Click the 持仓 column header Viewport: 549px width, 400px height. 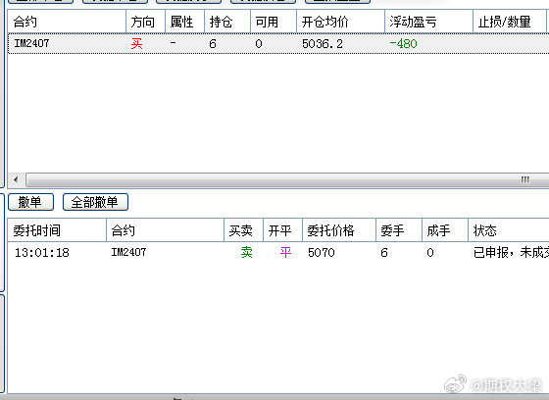coord(227,22)
